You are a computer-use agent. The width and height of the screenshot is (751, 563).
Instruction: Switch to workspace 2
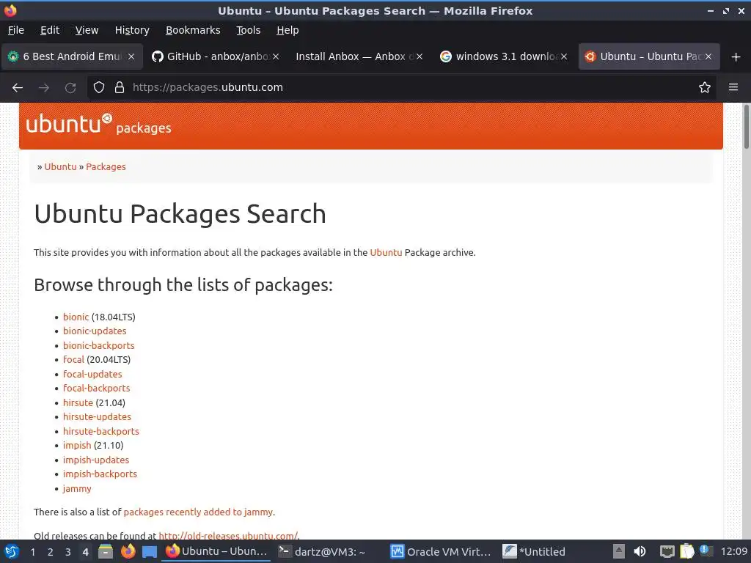(51, 552)
